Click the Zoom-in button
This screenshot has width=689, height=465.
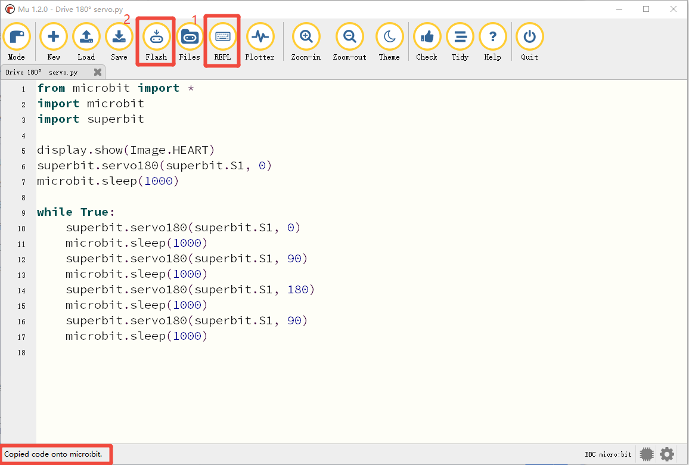306,42
